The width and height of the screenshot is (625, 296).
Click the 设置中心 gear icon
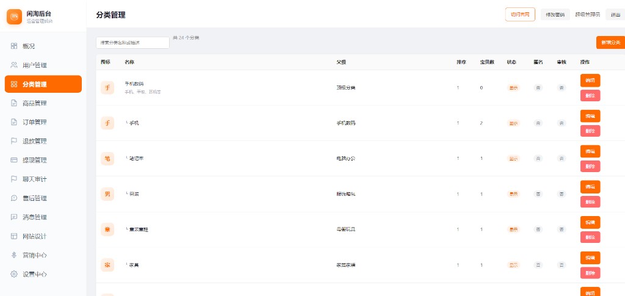pos(14,274)
